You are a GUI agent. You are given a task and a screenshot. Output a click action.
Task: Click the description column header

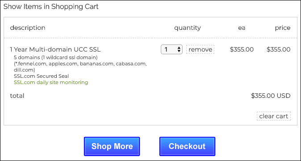click(28, 28)
